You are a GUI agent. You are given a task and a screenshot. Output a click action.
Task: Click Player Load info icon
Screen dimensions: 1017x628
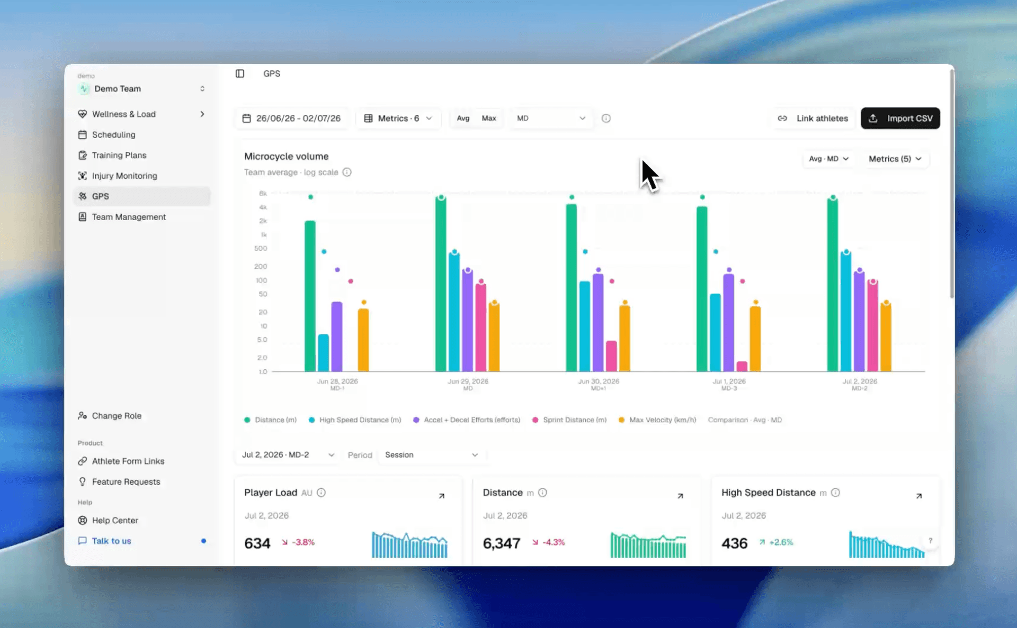321,493
